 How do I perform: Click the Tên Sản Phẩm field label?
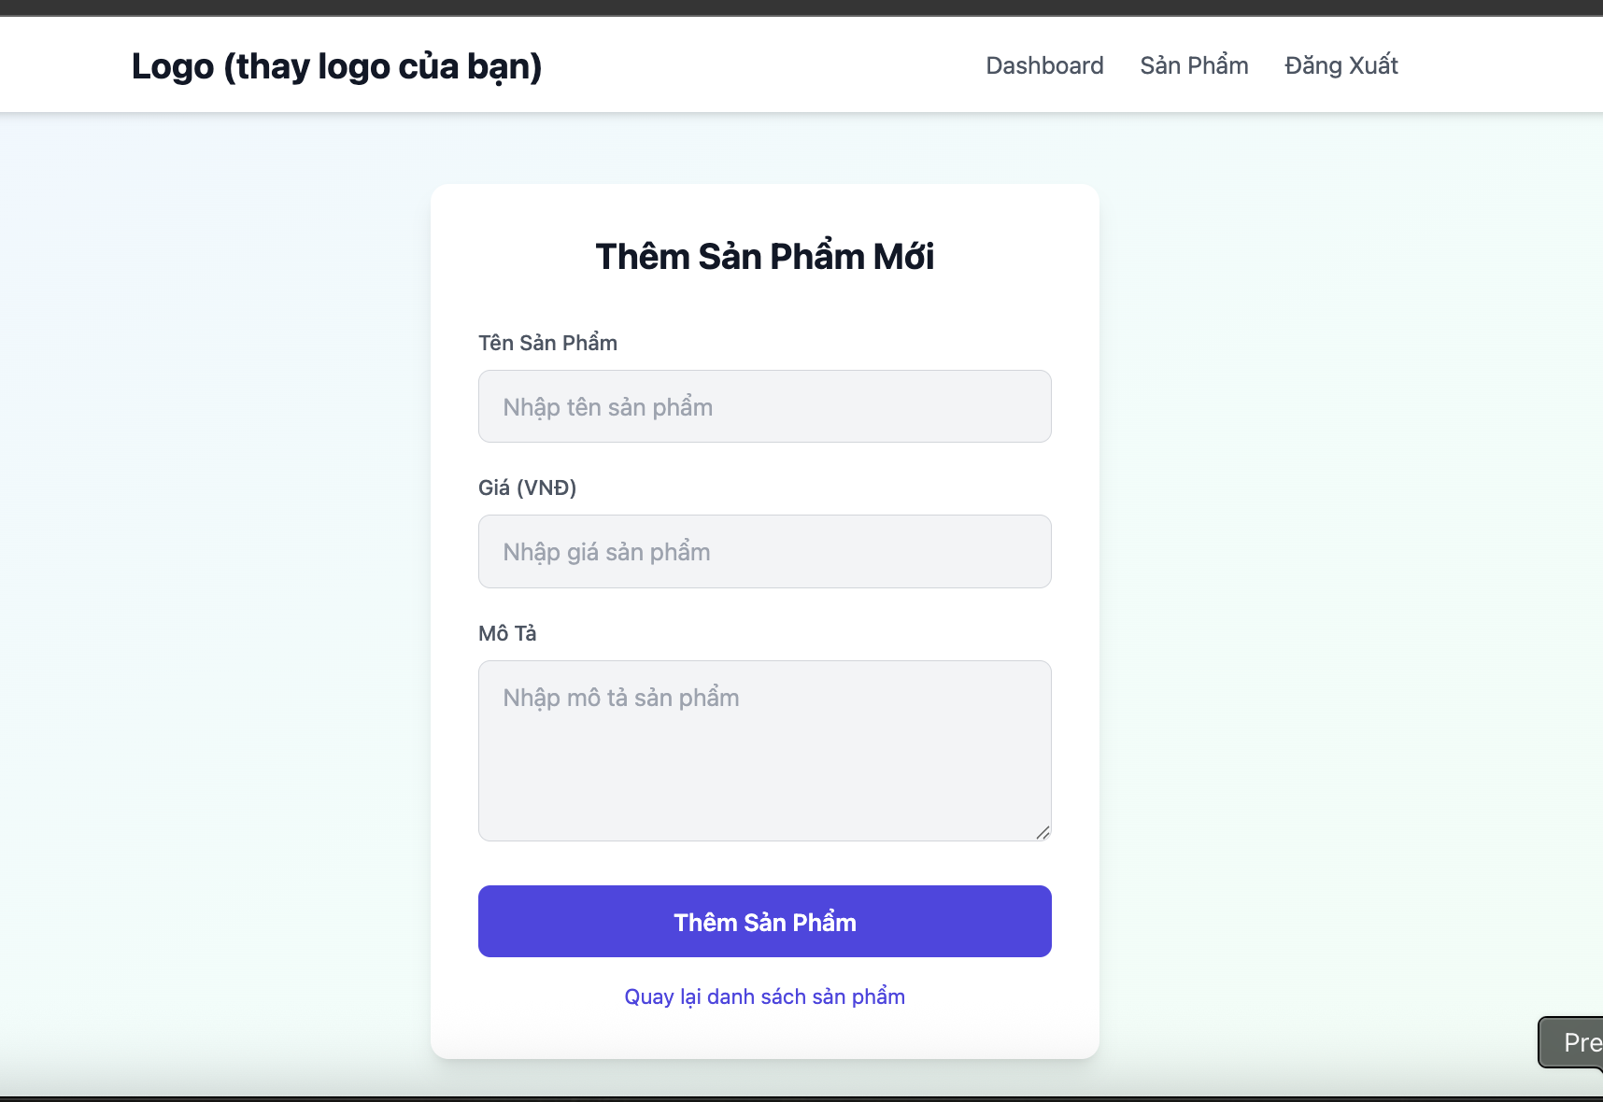(547, 343)
